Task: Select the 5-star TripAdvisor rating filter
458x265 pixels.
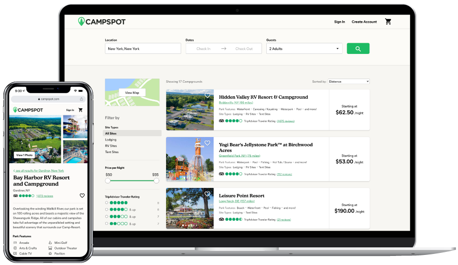Action: [107, 203]
